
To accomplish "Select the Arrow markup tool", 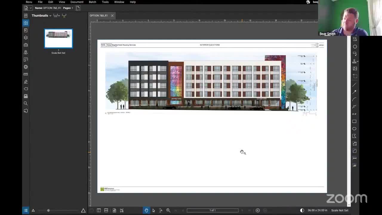I will pyautogui.click(x=355, y=92).
